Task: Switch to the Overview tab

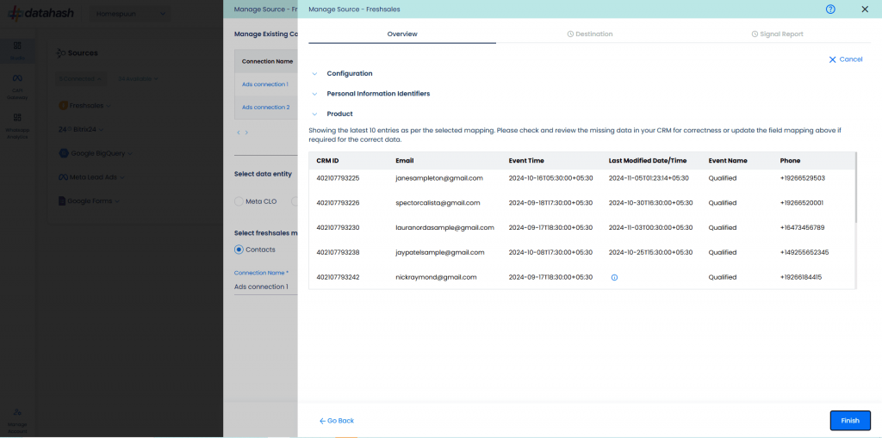Action: click(x=402, y=34)
